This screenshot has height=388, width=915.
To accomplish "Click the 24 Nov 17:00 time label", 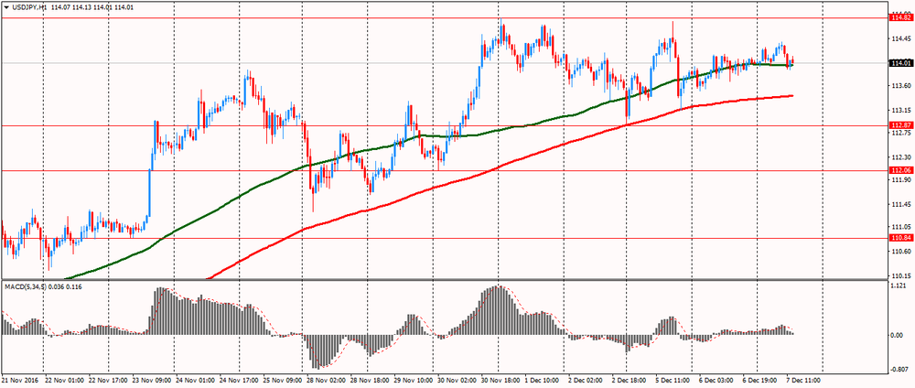I will click(239, 379).
